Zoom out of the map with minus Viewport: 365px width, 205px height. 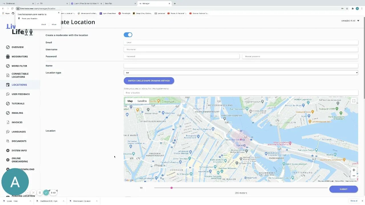click(x=354, y=176)
